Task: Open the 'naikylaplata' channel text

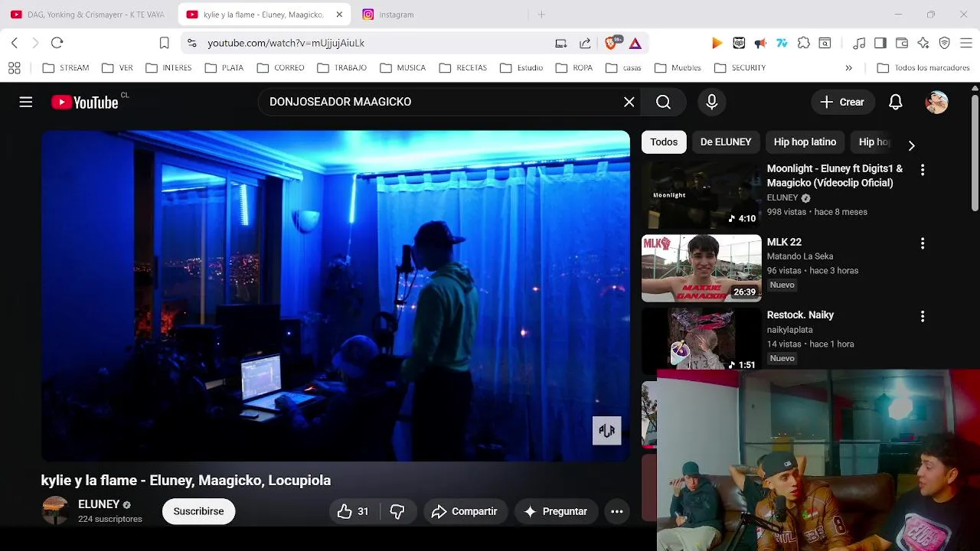Action: [790, 330]
